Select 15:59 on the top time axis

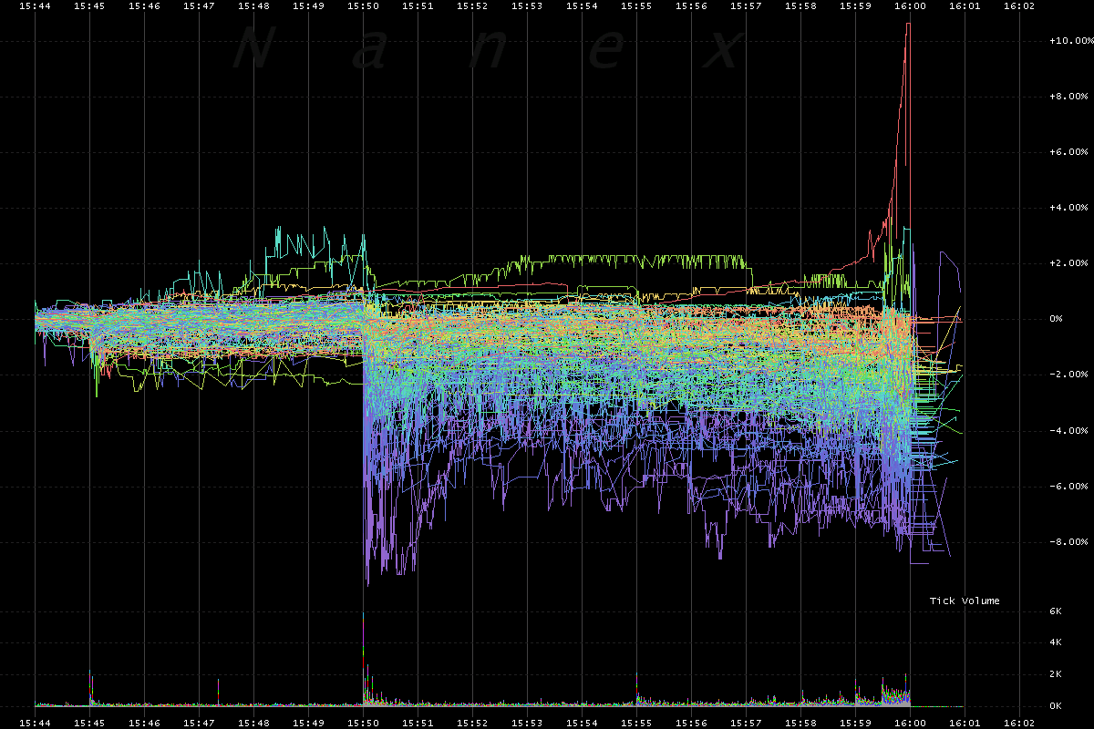coord(855,5)
